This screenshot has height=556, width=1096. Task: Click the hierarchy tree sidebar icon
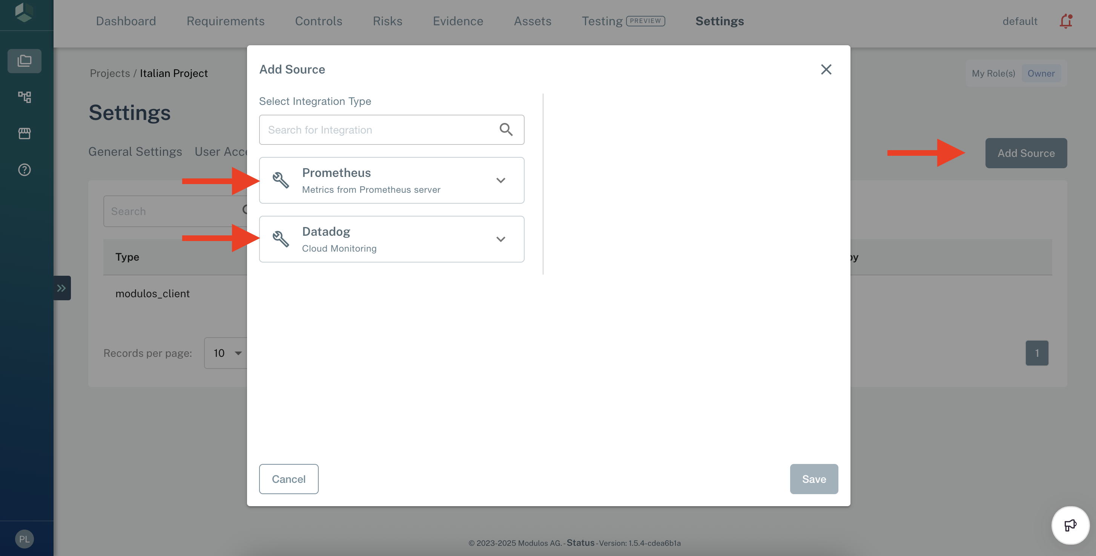(24, 97)
